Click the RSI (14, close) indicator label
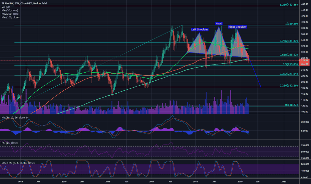 [10, 143]
